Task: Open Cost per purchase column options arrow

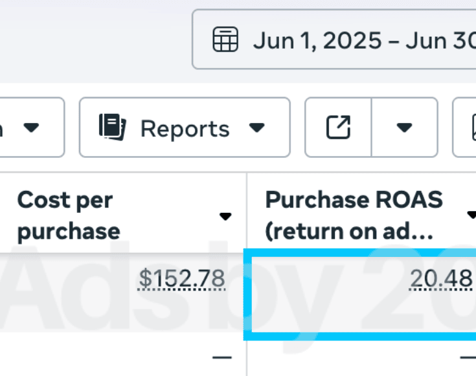Action: click(x=225, y=216)
